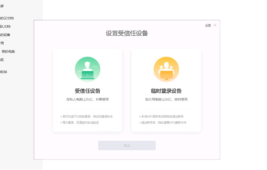The image size is (267, 170).
Task: Close the 设置受信任设备 dialog
Action: tap(215, 25)
